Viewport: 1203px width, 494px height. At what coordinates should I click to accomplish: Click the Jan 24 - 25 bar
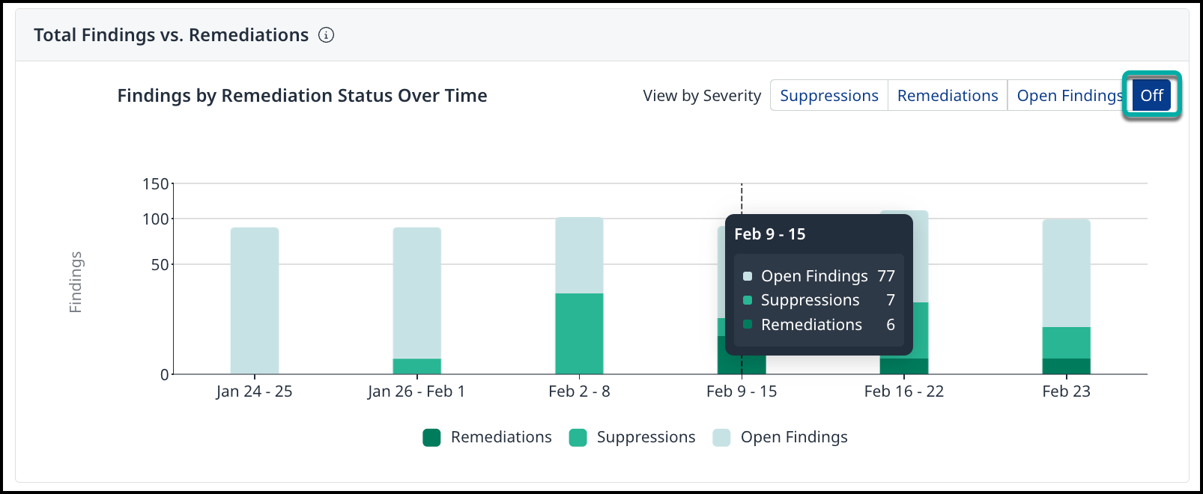click(255, 299)
